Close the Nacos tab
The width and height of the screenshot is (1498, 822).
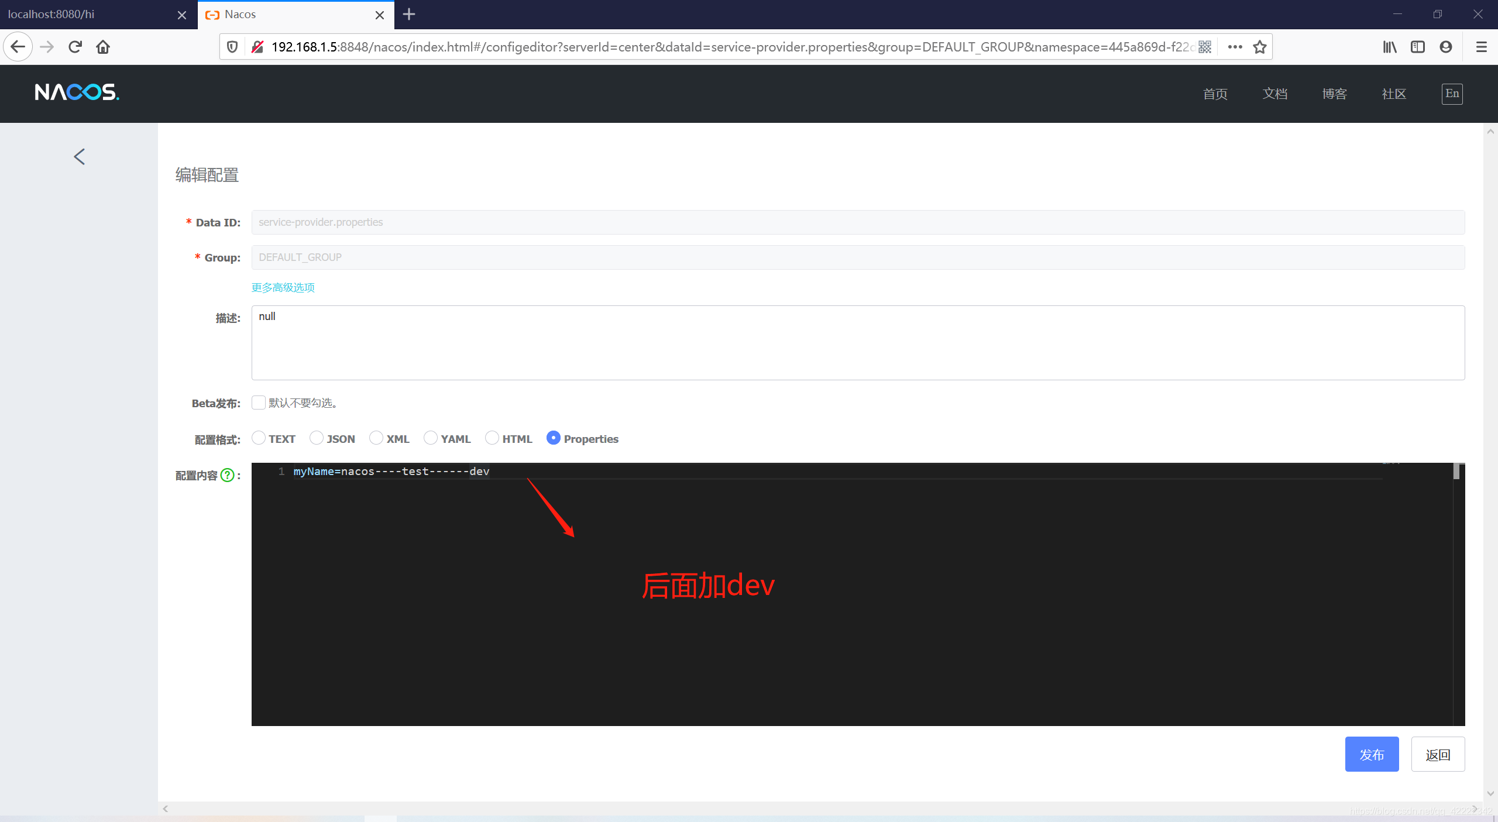(380, 15)
